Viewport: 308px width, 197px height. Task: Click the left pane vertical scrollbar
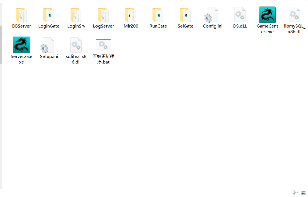tap(1, 45)
